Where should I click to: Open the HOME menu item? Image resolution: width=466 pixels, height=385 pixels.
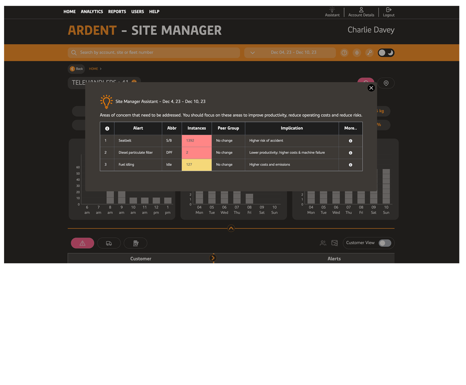(69, 12)
